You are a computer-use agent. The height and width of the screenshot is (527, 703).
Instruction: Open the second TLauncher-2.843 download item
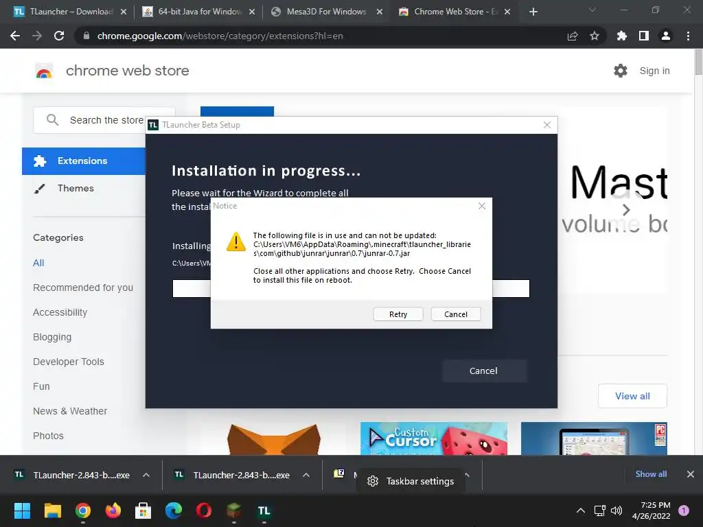point(233,475)
